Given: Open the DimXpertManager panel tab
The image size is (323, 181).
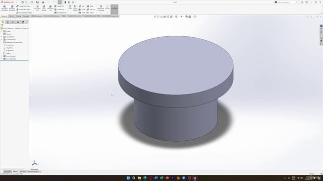Looking at the screenshot, I should (x=18, y=22).
